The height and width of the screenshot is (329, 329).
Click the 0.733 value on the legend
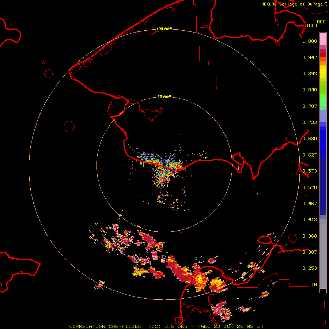[310, 122]
